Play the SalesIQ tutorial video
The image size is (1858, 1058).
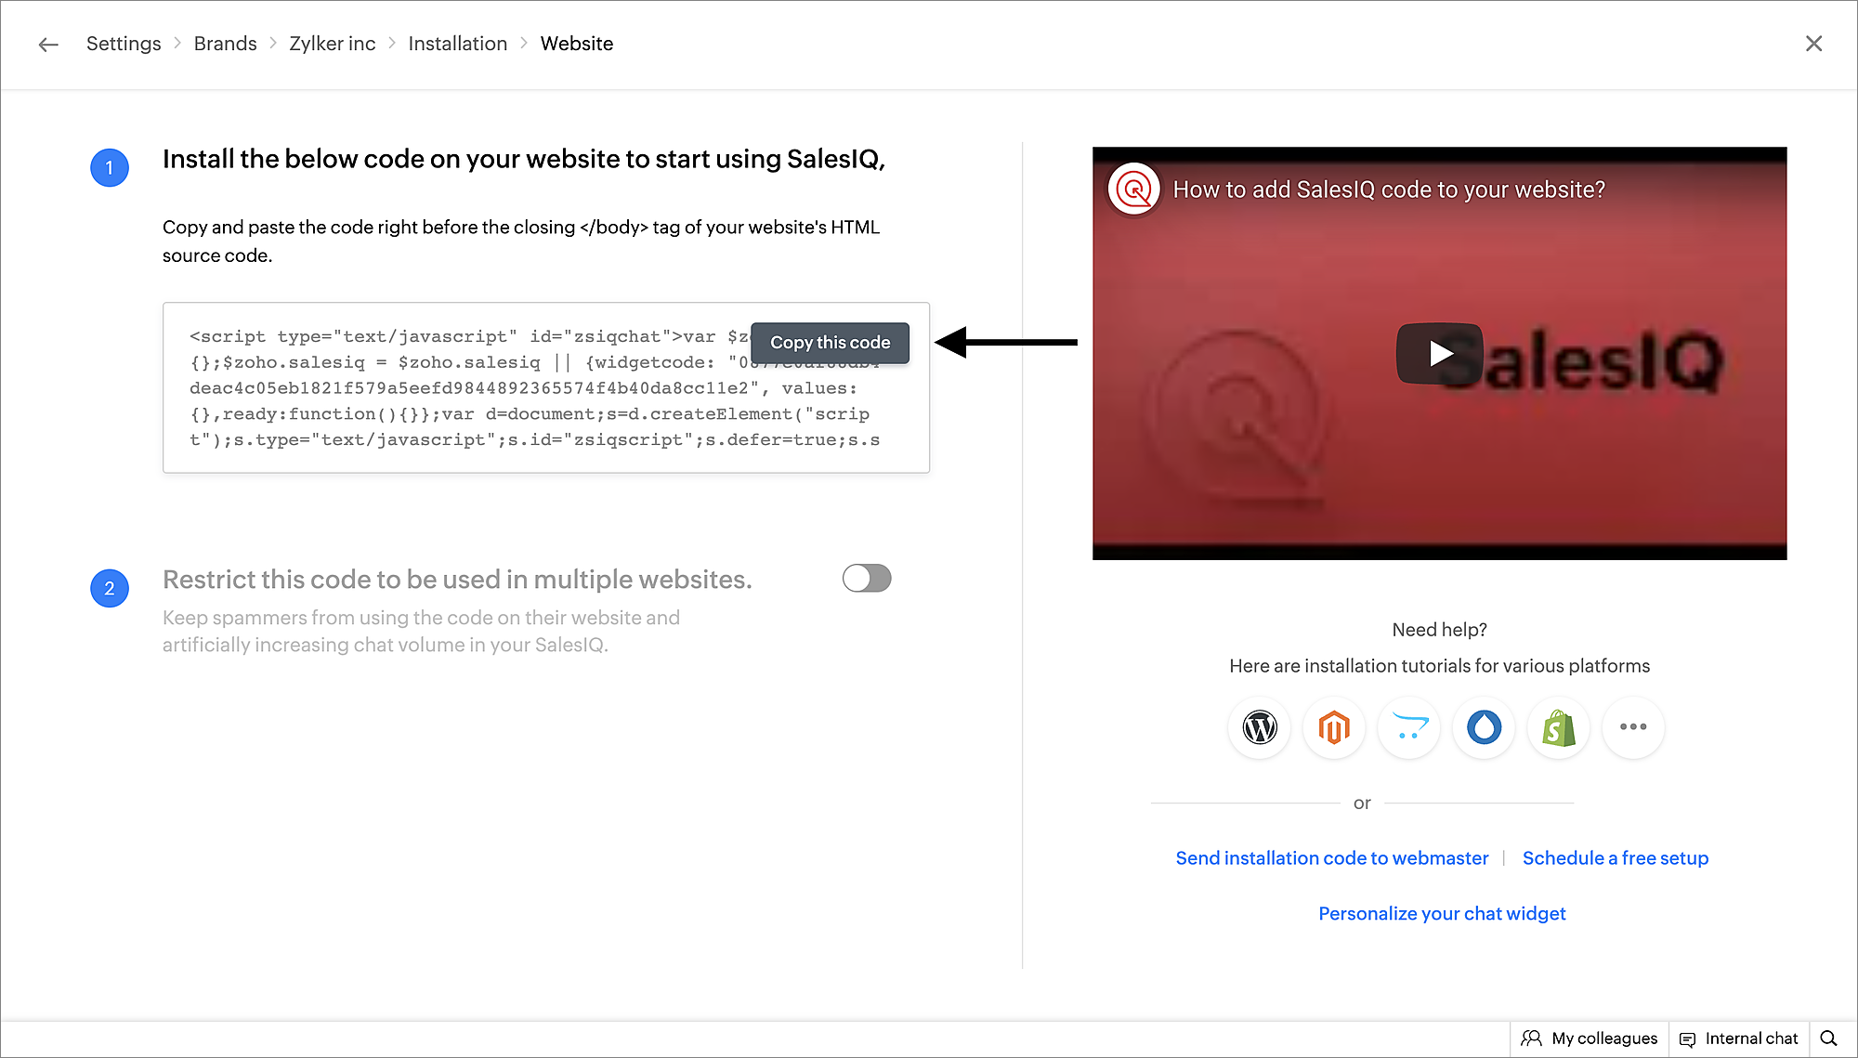[1439, 353]
